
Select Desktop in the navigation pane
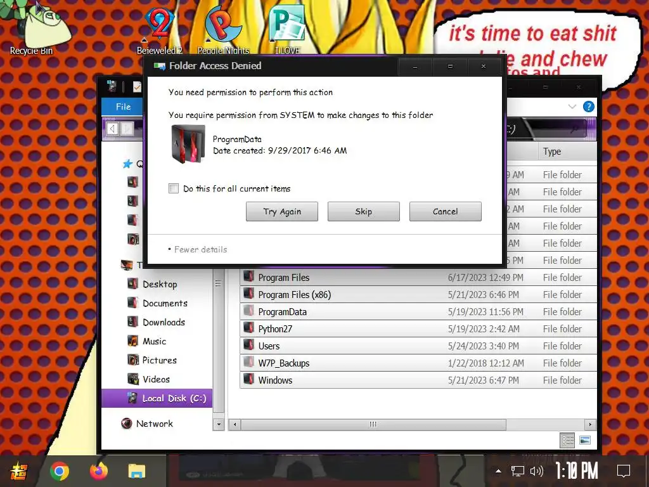click(x=160, y=284)
